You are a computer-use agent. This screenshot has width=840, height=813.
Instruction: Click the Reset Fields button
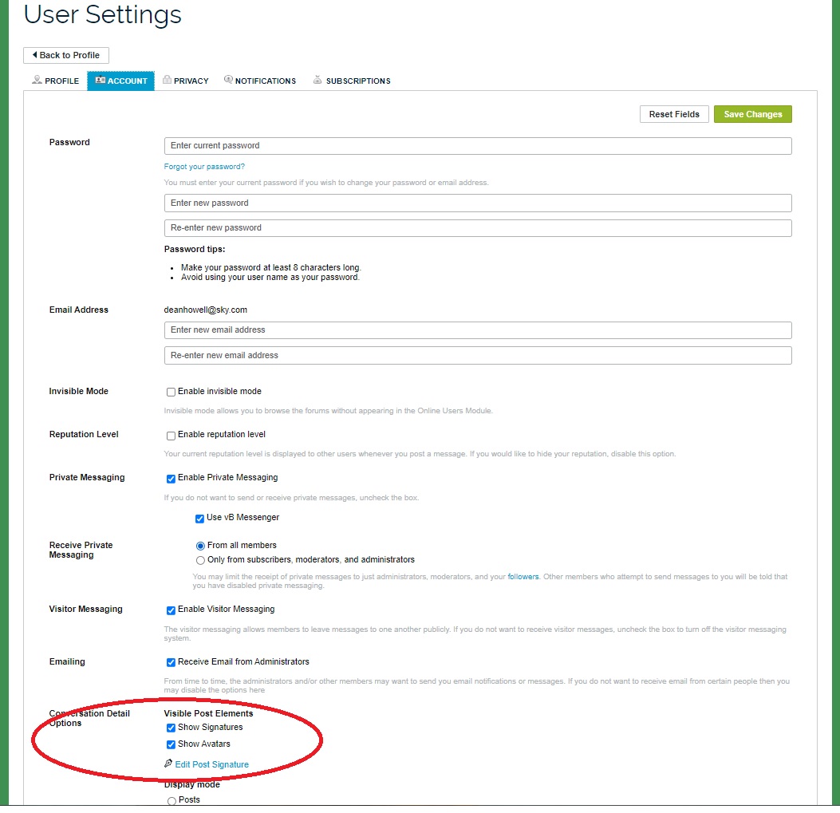pos(674,114)
